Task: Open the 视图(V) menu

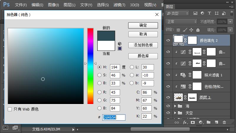Action: (x=150, y=5)
